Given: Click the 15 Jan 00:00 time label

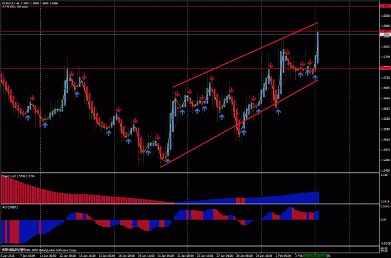Looking at the screenshot, I should 106,256.
